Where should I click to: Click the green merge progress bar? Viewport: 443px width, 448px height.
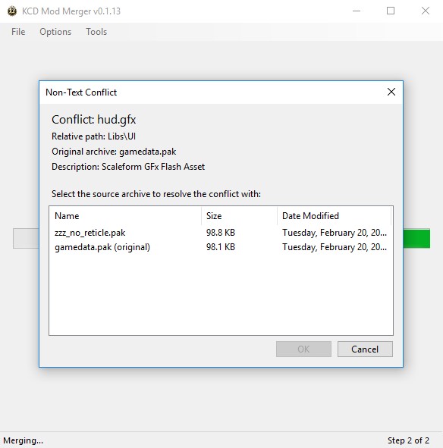[416, 239]
